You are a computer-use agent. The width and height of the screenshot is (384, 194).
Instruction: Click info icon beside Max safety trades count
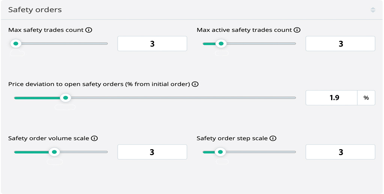89,30
